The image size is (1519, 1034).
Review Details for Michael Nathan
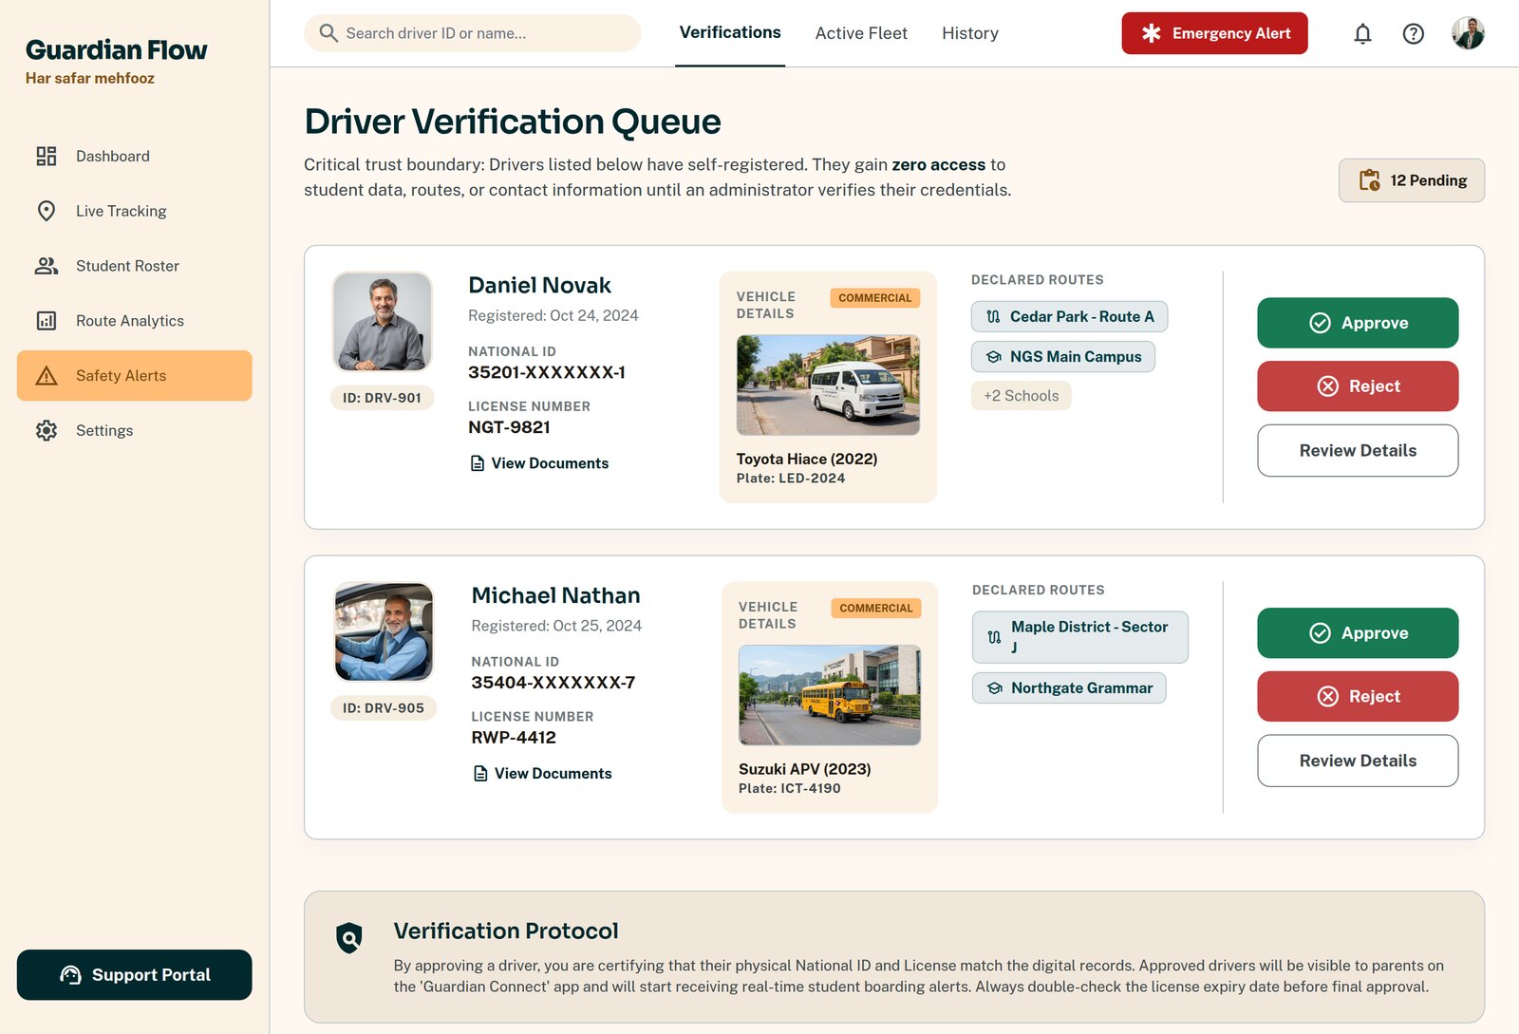coord(1358,761)
